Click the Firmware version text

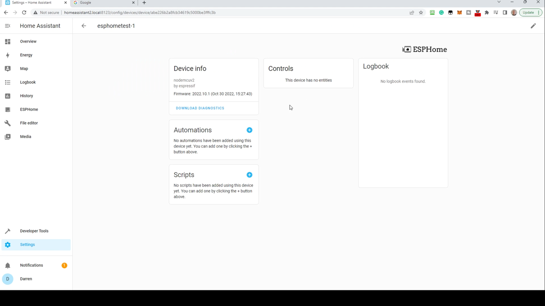[213, 94]
